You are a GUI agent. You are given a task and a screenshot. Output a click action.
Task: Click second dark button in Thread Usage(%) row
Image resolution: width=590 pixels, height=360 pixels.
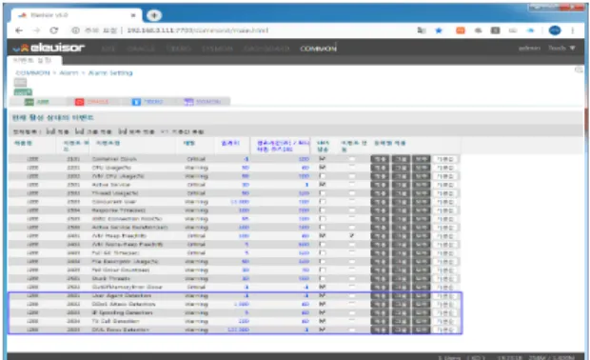[401, 193]
